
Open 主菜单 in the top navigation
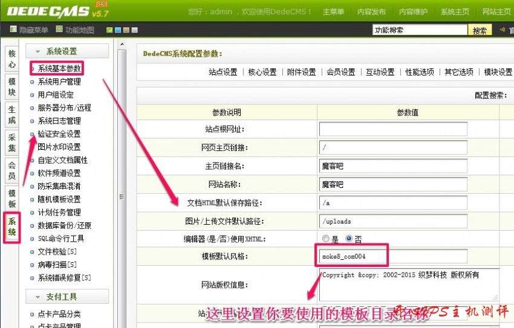click(333, 12)
